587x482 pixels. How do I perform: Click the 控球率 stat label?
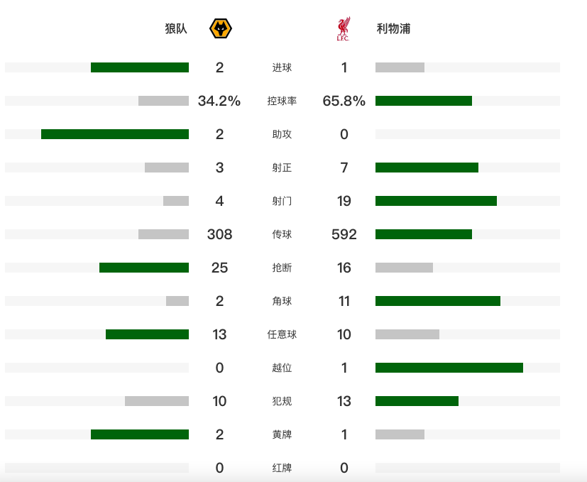(282, 102)
